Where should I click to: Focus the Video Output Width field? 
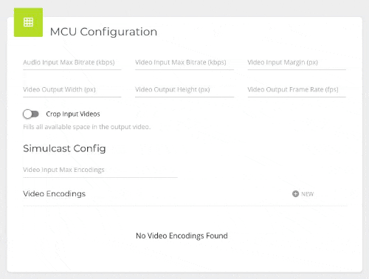72,90
